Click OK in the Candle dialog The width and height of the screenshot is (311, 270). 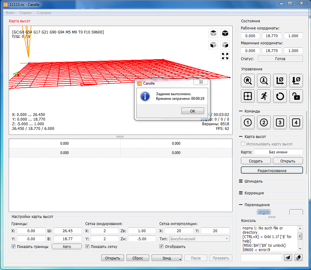point(193,111)
